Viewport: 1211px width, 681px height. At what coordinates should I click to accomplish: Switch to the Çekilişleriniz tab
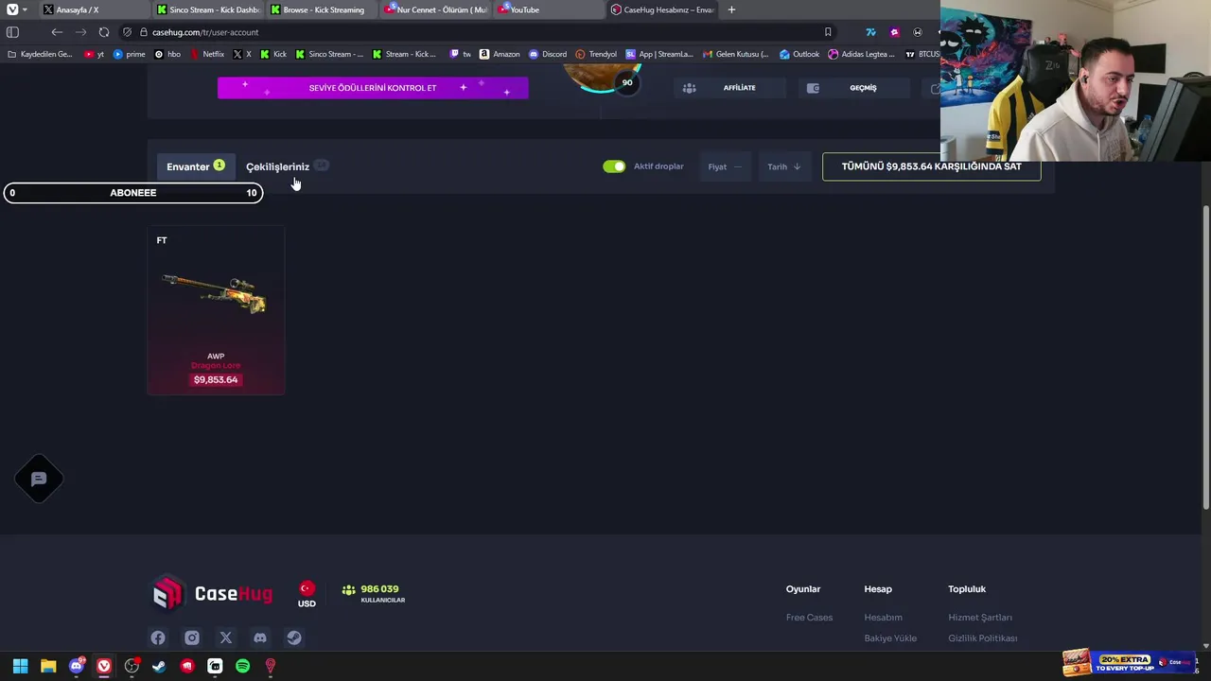(287, 166)
